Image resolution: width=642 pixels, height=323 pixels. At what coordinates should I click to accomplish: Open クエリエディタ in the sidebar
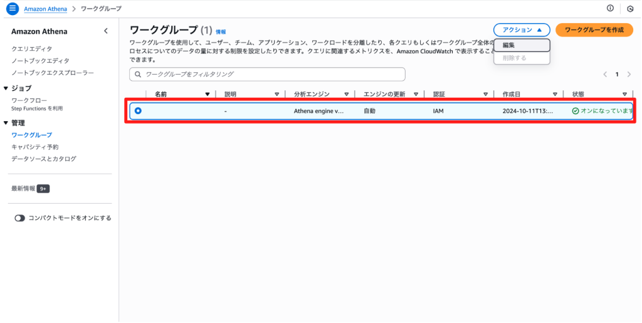click(x=31, y=49)
